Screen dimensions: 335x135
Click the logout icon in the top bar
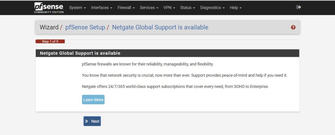tap(299, 7)
